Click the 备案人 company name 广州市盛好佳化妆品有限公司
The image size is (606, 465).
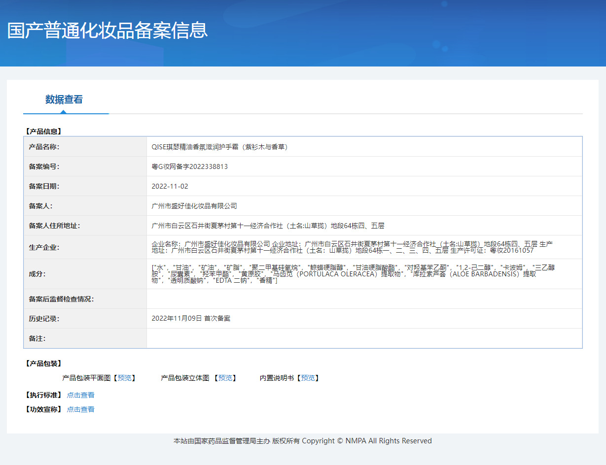click(x=194, y=206)
